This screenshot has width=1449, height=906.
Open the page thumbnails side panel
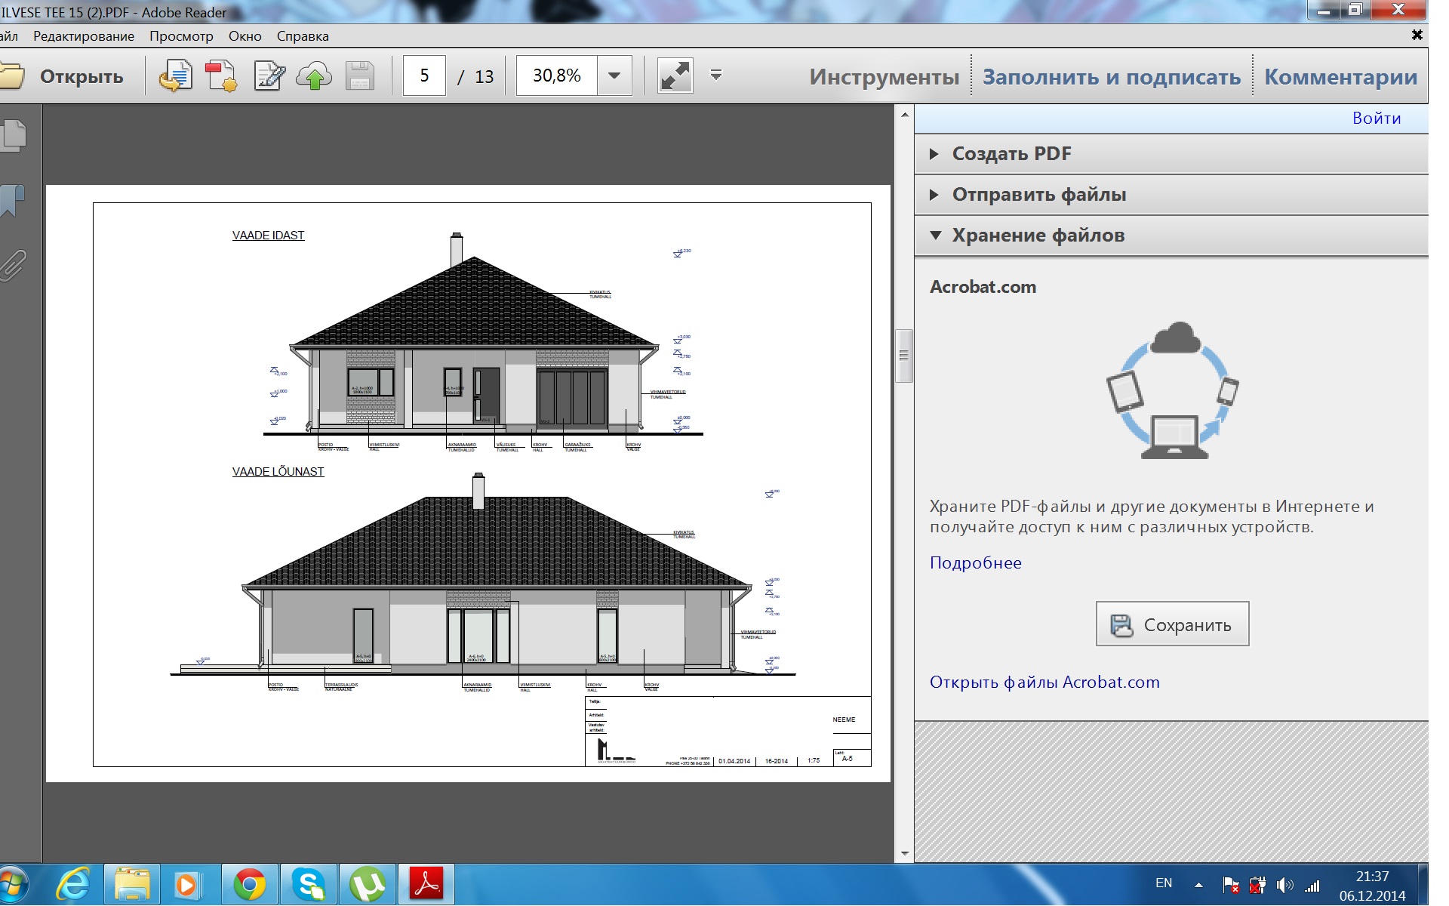pyautogui.click(x=14, y=136)
